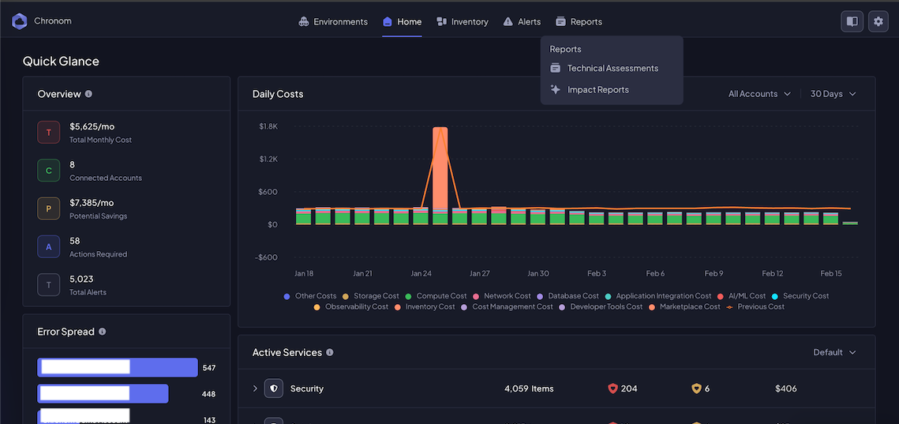Open the Alerts navigation tab
Viewport: 899px width, 424px height.
(522, 21)
